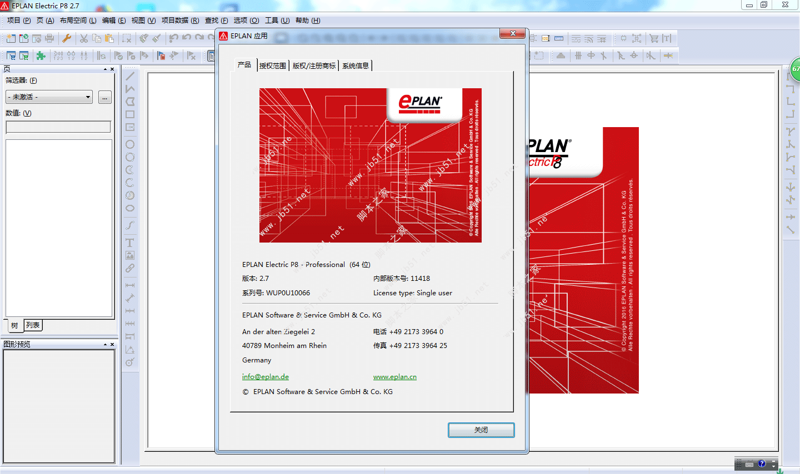The height and width of the screenshot is (474, 800).
Task: Open the 查找 (F) menu
Action: click(x=216, y=21)
